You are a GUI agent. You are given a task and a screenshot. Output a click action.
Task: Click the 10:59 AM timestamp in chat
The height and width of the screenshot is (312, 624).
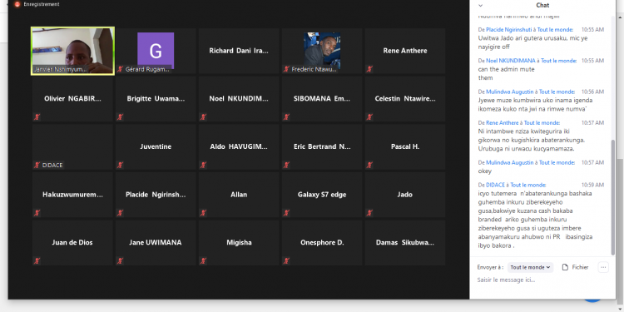[x=592, y=185]
